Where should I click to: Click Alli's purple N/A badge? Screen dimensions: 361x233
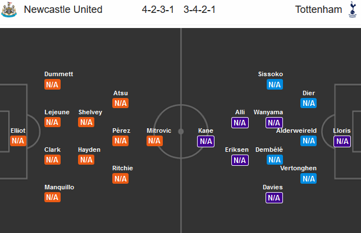click(240, 122)
